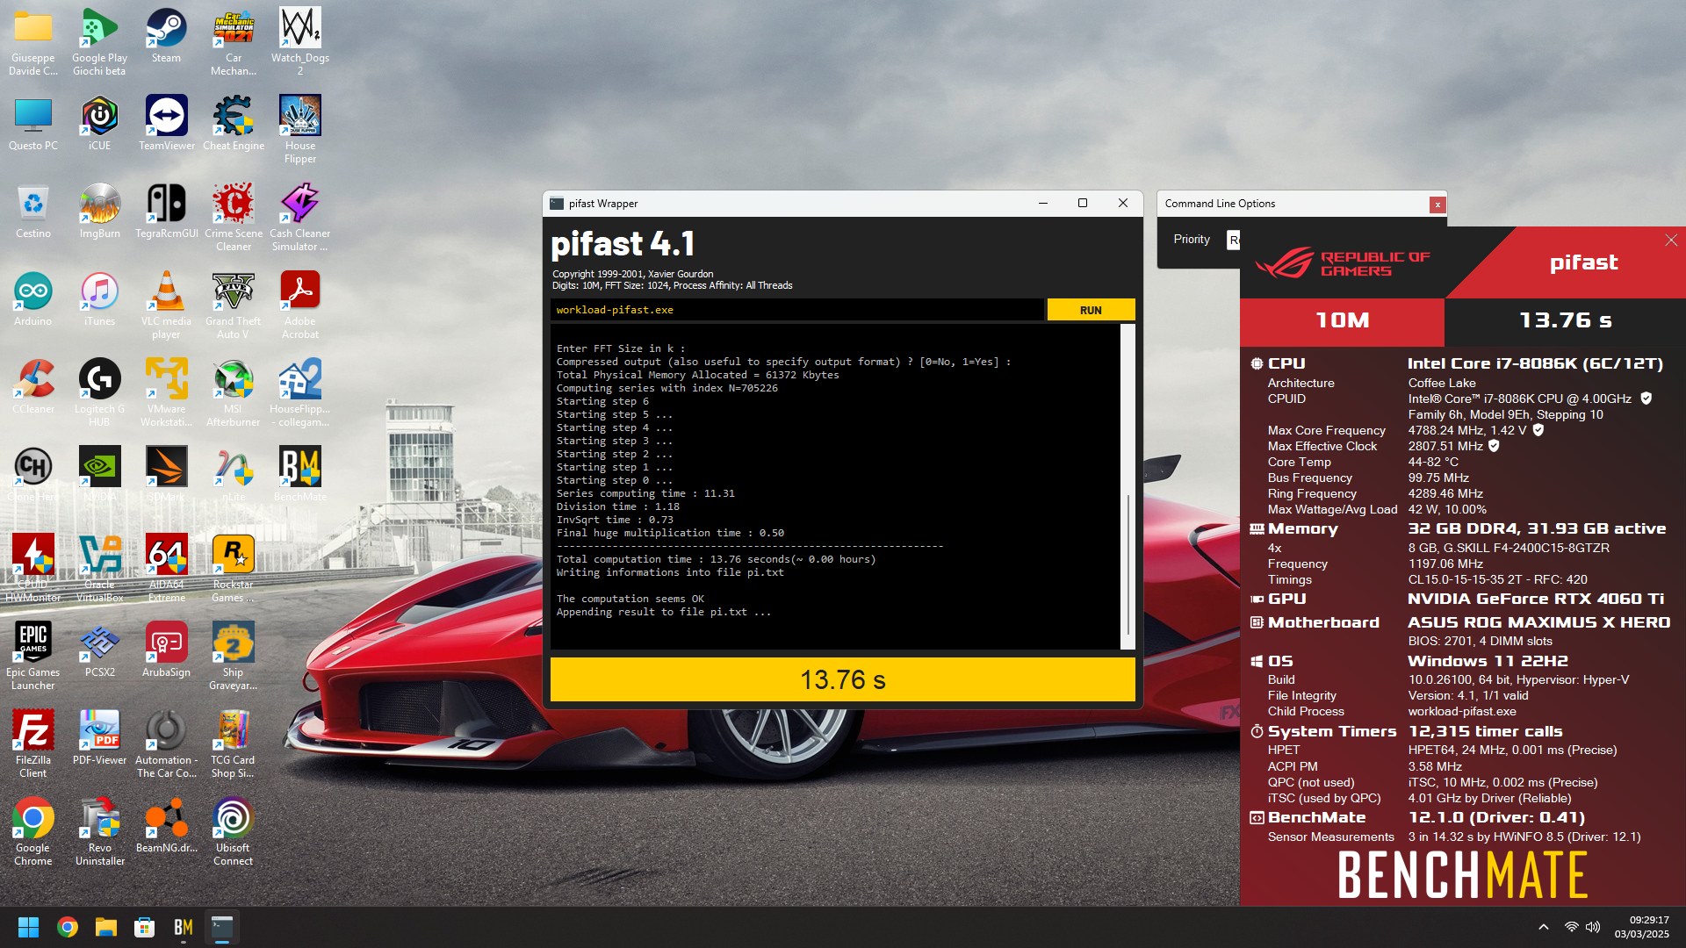Open iTunes desktop shortcut

[x=99, y=299]
